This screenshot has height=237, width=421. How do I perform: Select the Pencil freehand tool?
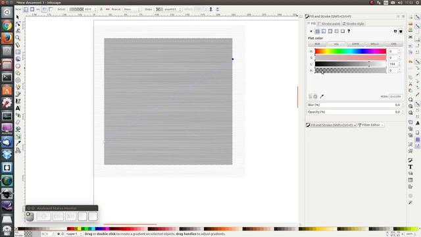18,87
